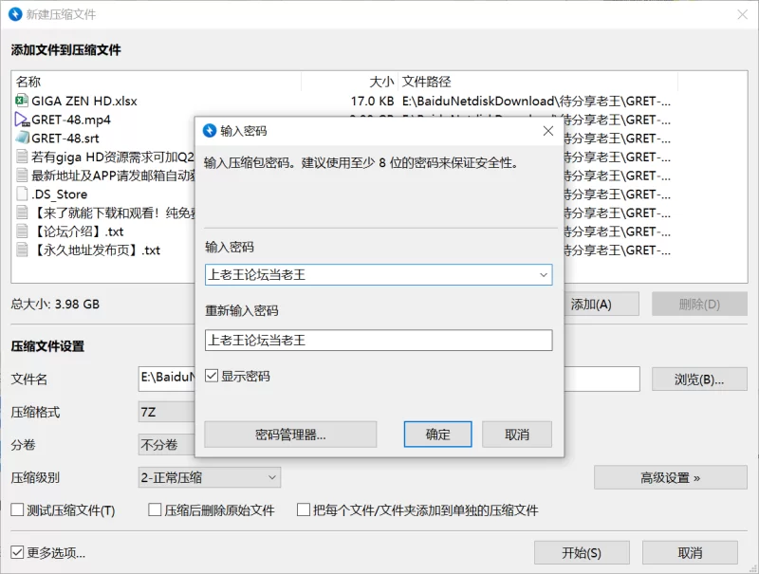This screenshot has width=759, height=574.
Task: Close the 输入密码 dialog with X
Action: [547, 131]
